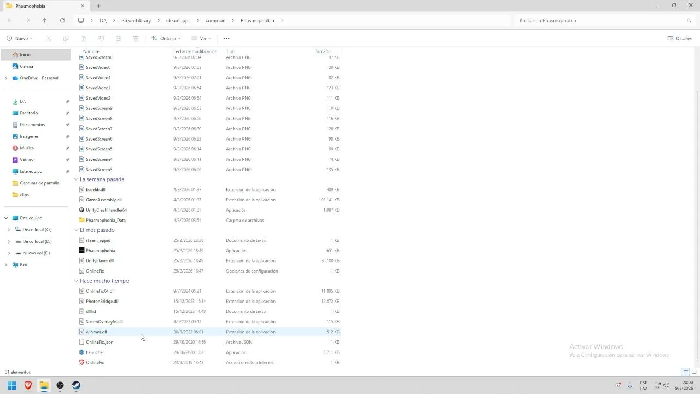The height and width of the screenshot is (394, 700).
Task: Expand Disco local (D:) tree node
Action: coord(9,241)
